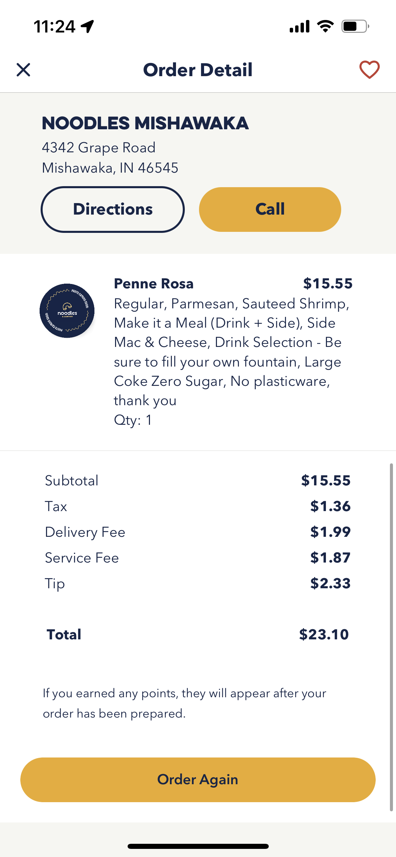Viewport: 396px width, 857px height.
Task: Select the Total amount $23.10
Action: 324,635
